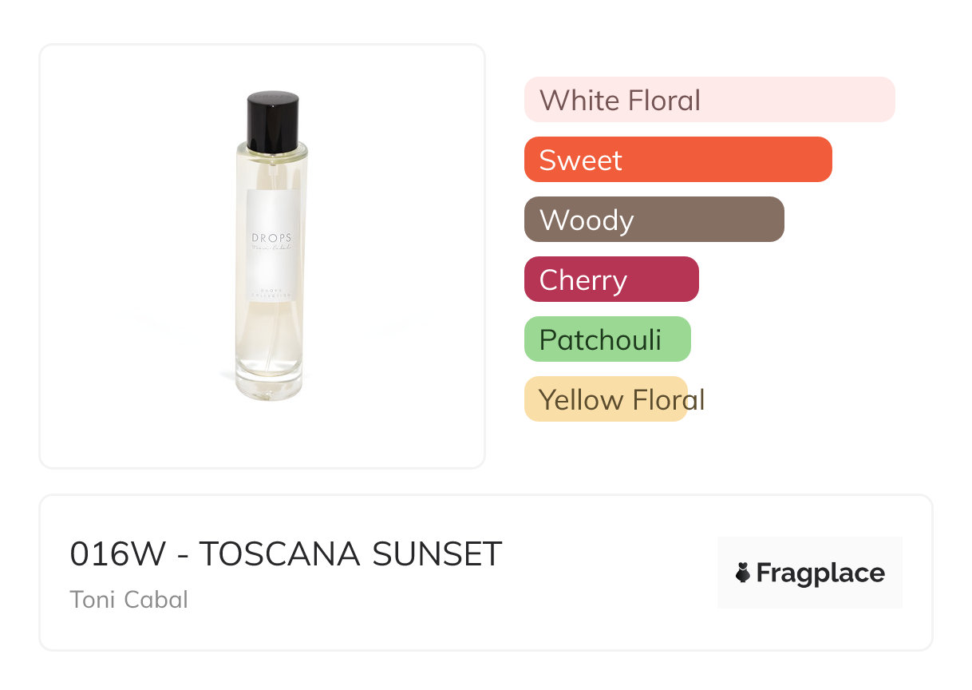Open the perfume bottle product image
The width and height of the screenshot is (972, 690).
tap(263, 256)
